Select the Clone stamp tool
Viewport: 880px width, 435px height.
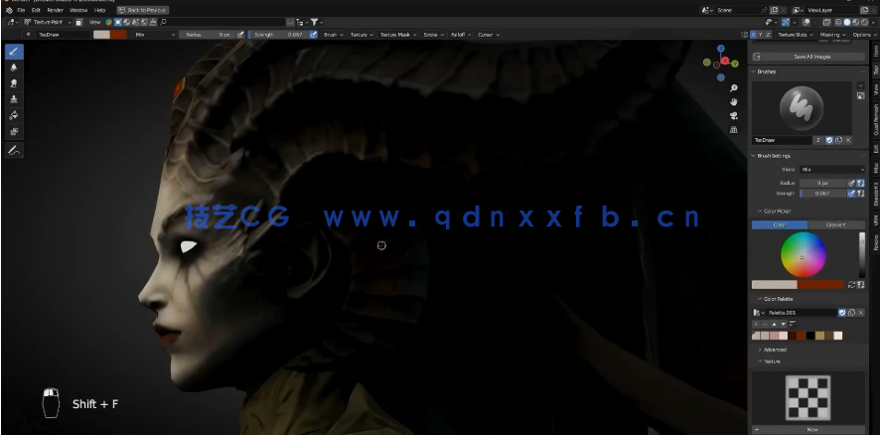pos(14,99)
